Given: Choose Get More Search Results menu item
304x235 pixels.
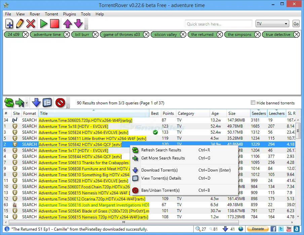Looking at the screenshot, I should 184,158.
